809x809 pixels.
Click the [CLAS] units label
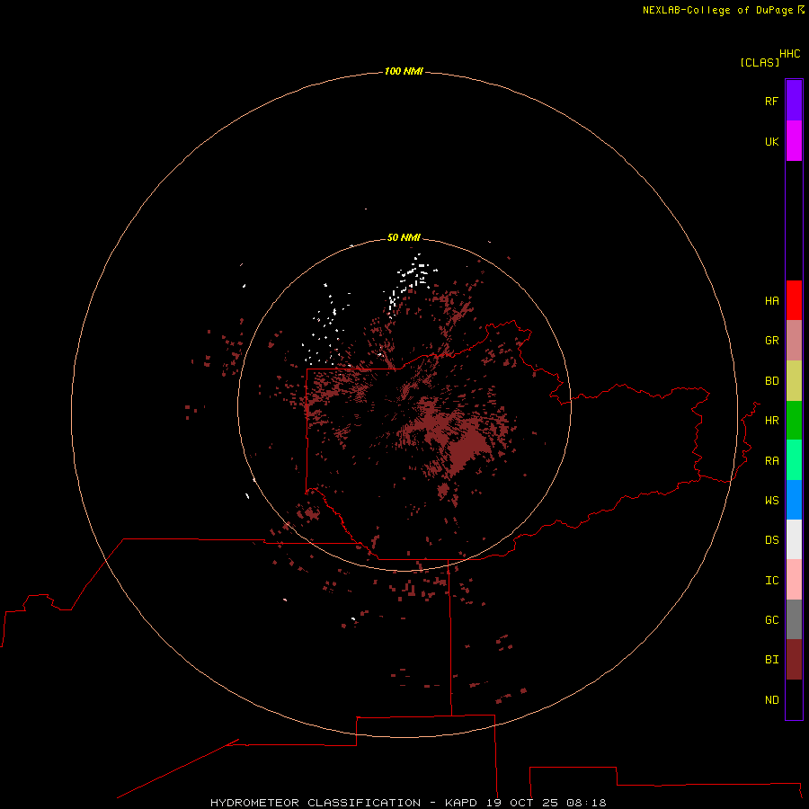(760, 62)
